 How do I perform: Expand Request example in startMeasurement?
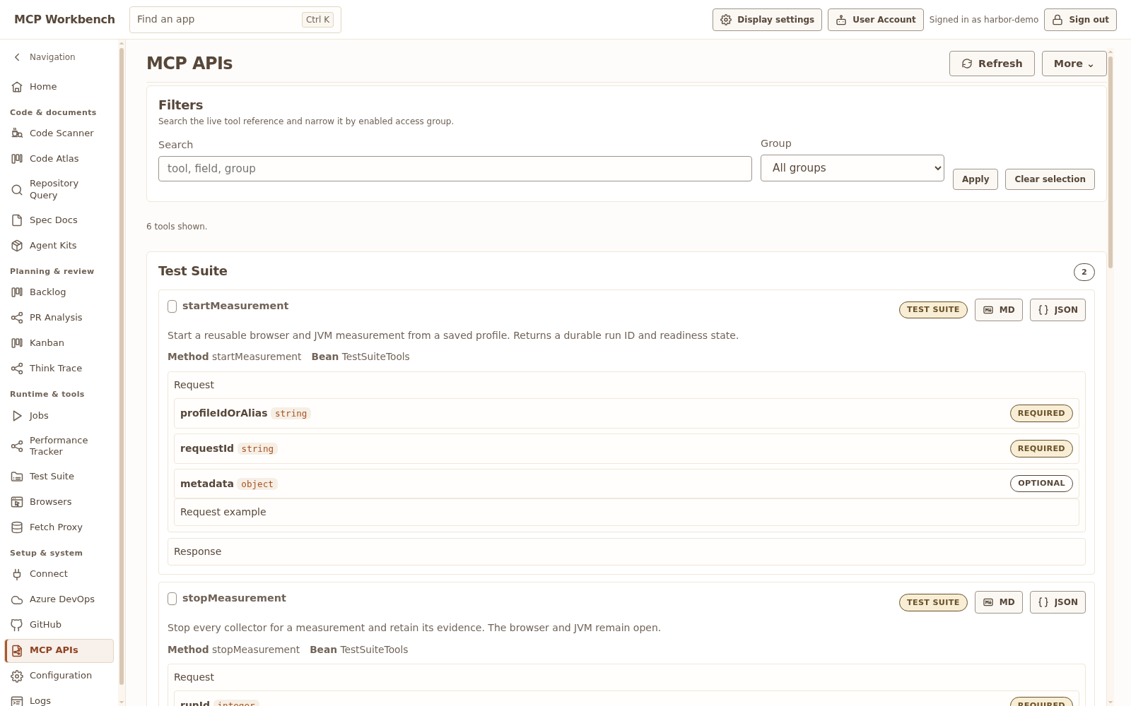coord(626,512)
